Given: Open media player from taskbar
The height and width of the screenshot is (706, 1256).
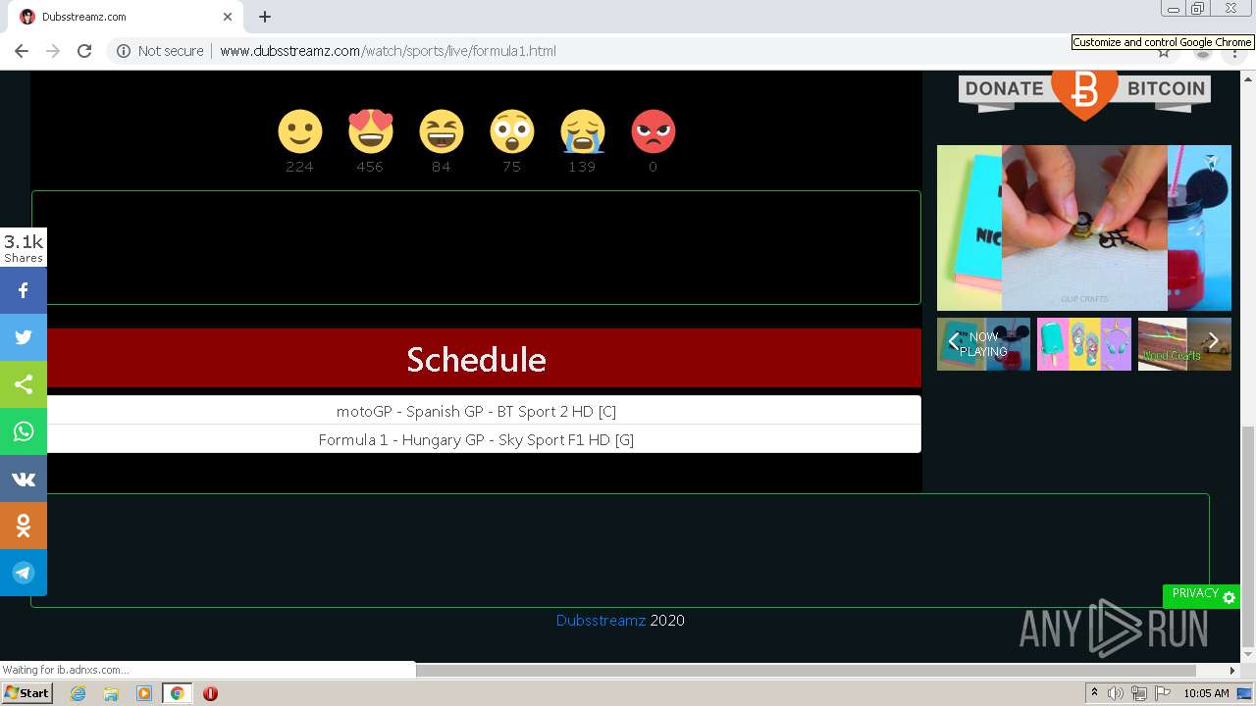Looking at the screenshot, I should (x=144, y=693).
